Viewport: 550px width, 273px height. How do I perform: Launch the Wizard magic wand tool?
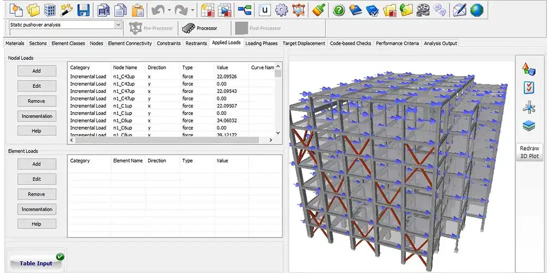[66, 10]
